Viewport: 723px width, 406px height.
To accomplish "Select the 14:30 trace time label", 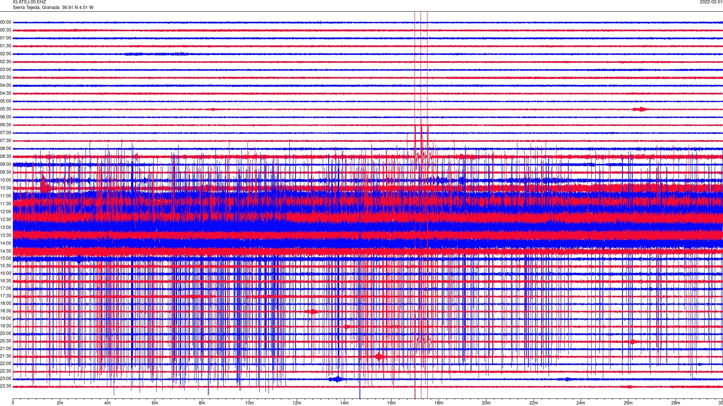I will pyautogui.click(x=6, y=251).
